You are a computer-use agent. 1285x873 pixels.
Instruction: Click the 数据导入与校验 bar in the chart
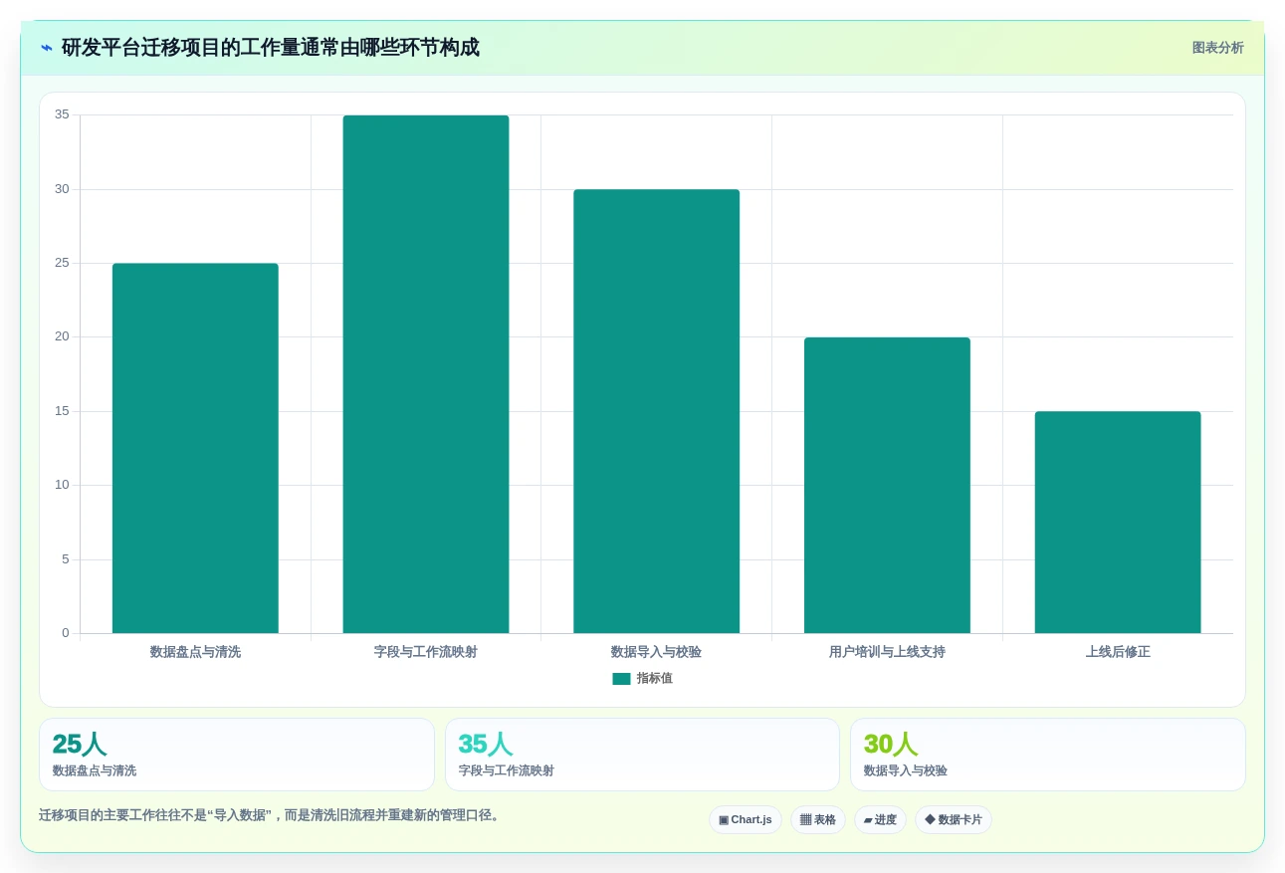coord(657,411)
